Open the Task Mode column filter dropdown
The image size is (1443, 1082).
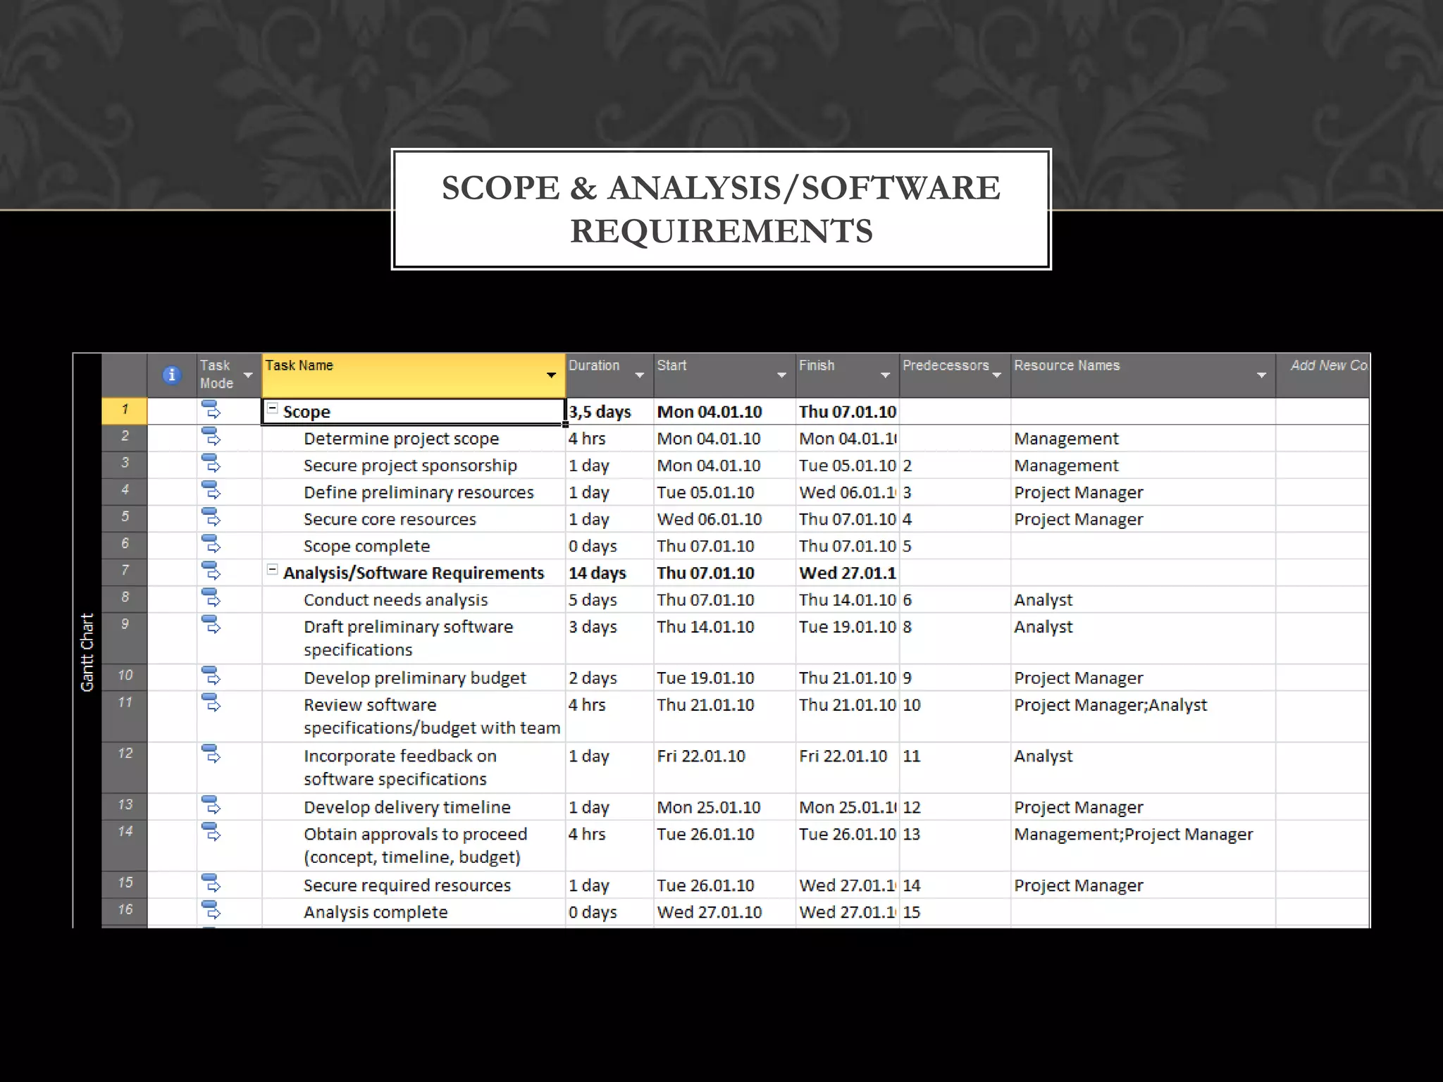[248, 375]
